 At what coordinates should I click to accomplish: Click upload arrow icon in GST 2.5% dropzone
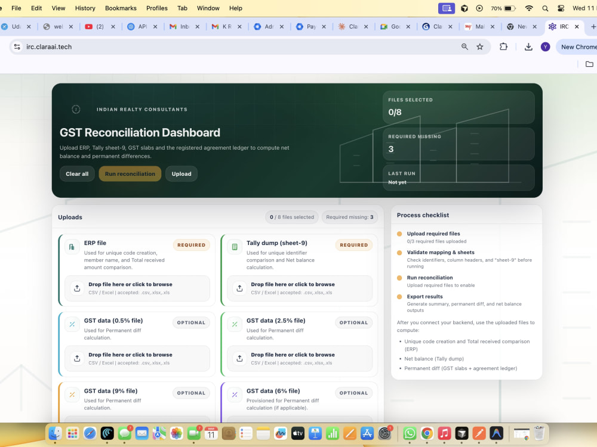239,358
